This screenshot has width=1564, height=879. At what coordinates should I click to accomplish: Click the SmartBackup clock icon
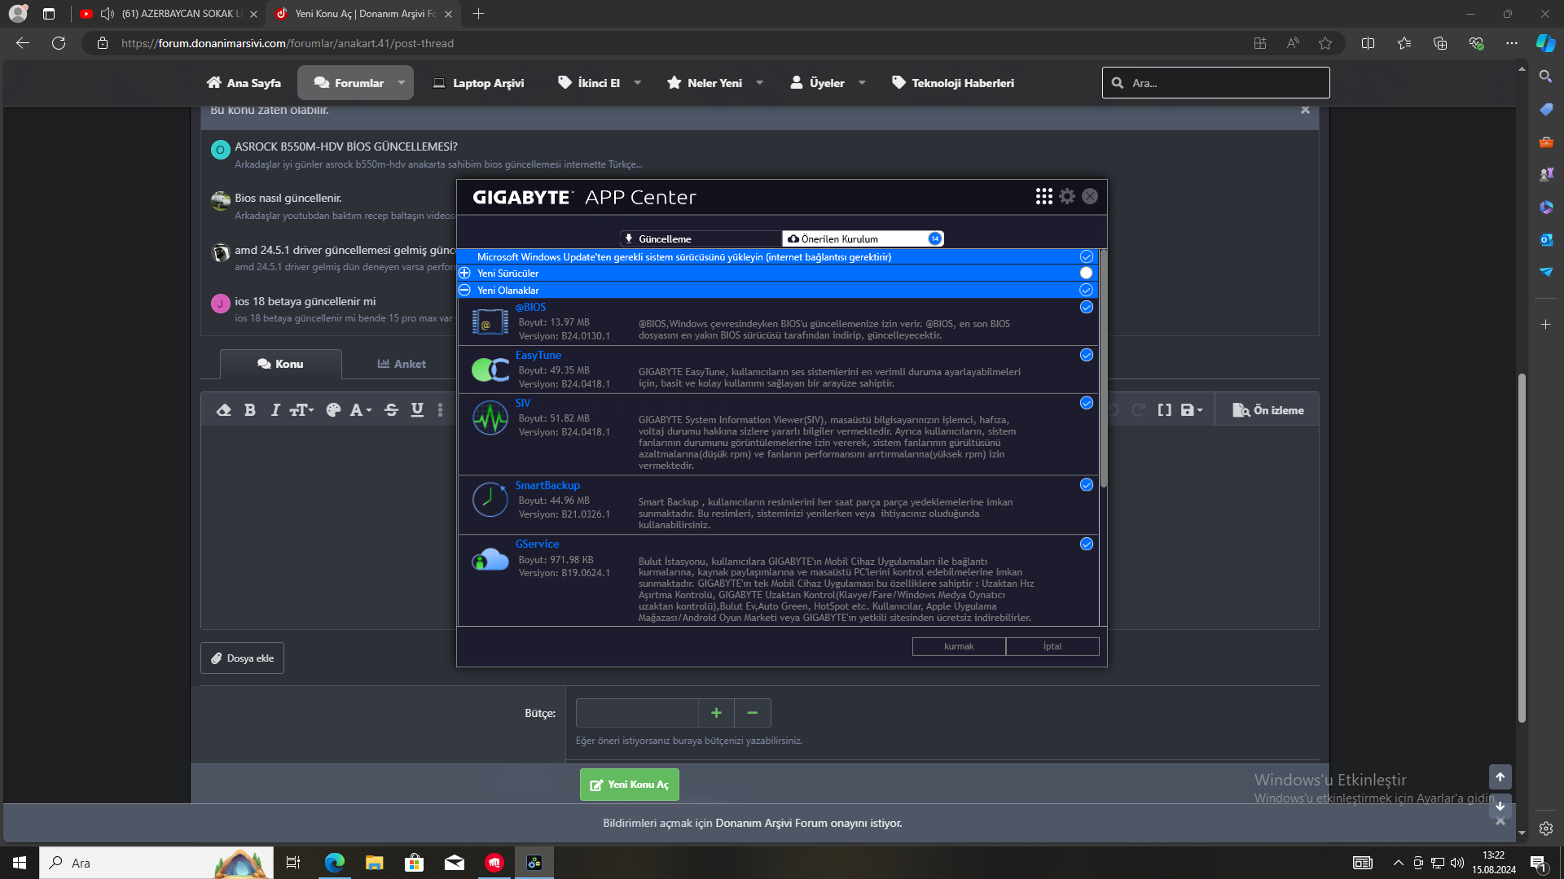[x=490, y=499]
